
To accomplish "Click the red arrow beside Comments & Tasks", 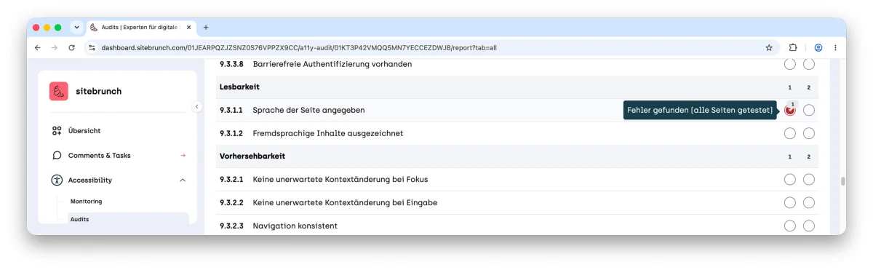I will pyautogui.click(x=183, y=156).
